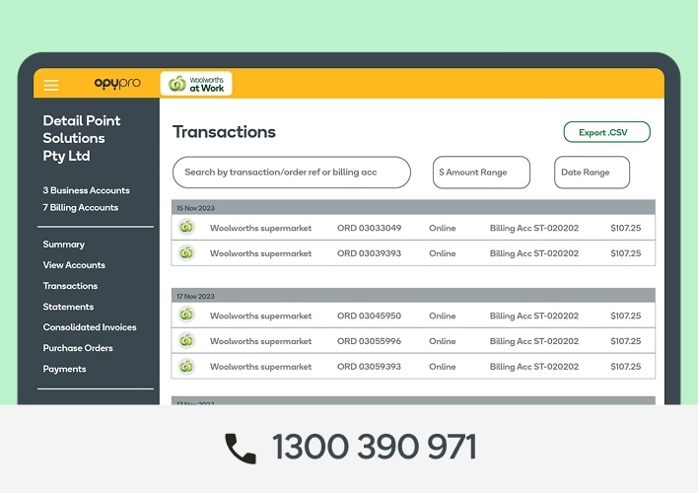This screenshot has height=493, width=698.
Task: Go to Summary in the sidebar
Action: click(x=64, y=245)
